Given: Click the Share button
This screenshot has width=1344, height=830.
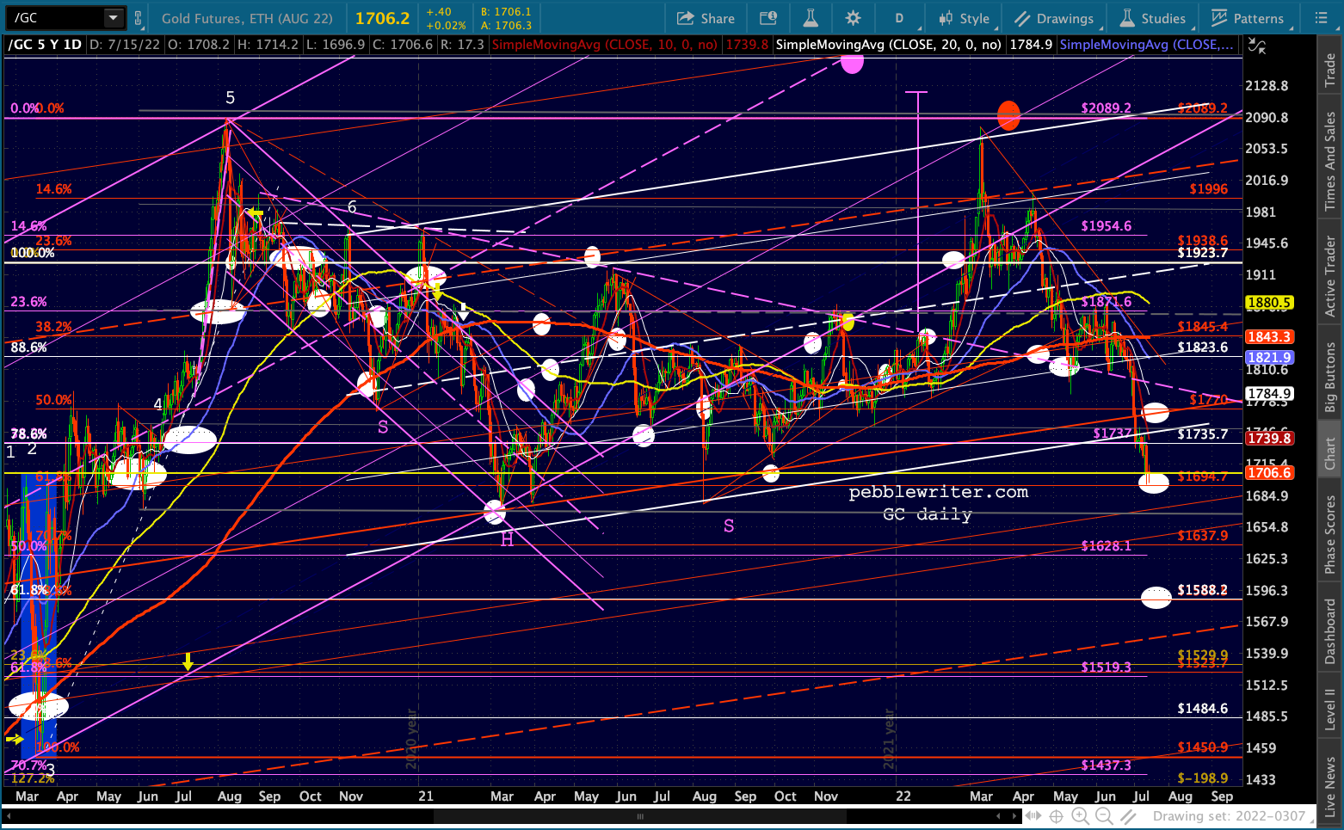Looking at the screenshot, I should pos(706,18).
